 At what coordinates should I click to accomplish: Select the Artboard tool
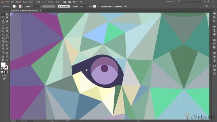click(3, 57)
